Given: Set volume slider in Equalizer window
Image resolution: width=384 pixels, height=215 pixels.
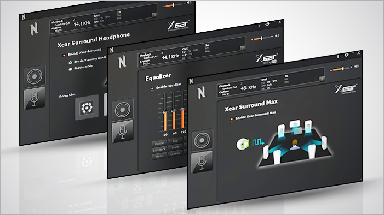Looking at the screenshot, I should pos(261,38).
